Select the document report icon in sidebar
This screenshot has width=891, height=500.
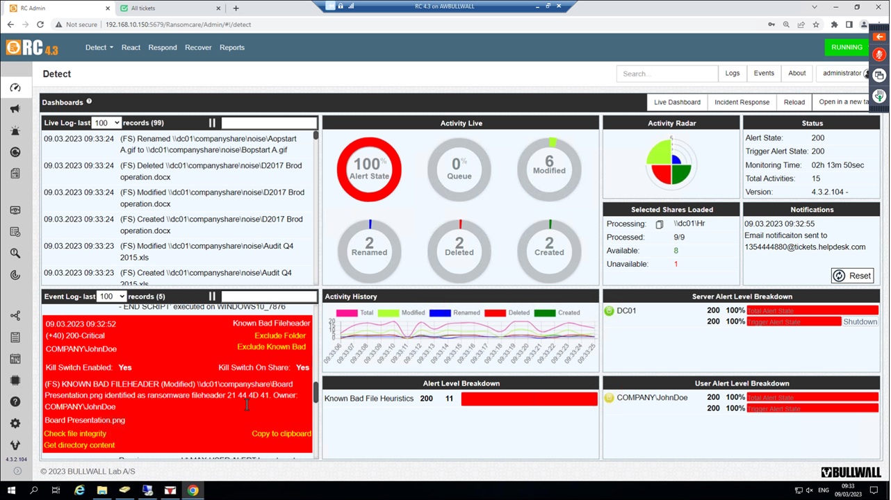click(x=15, y=173)
